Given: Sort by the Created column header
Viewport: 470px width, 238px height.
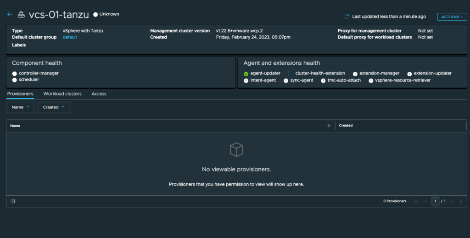Looking at the screenshot, I should (346, 125).
